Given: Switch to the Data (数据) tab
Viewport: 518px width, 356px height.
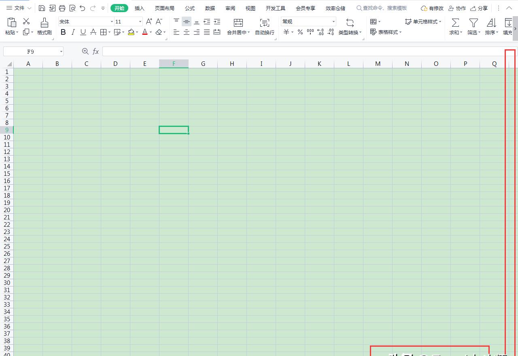Looking at the screenshot, I should (x=210, y=8).
